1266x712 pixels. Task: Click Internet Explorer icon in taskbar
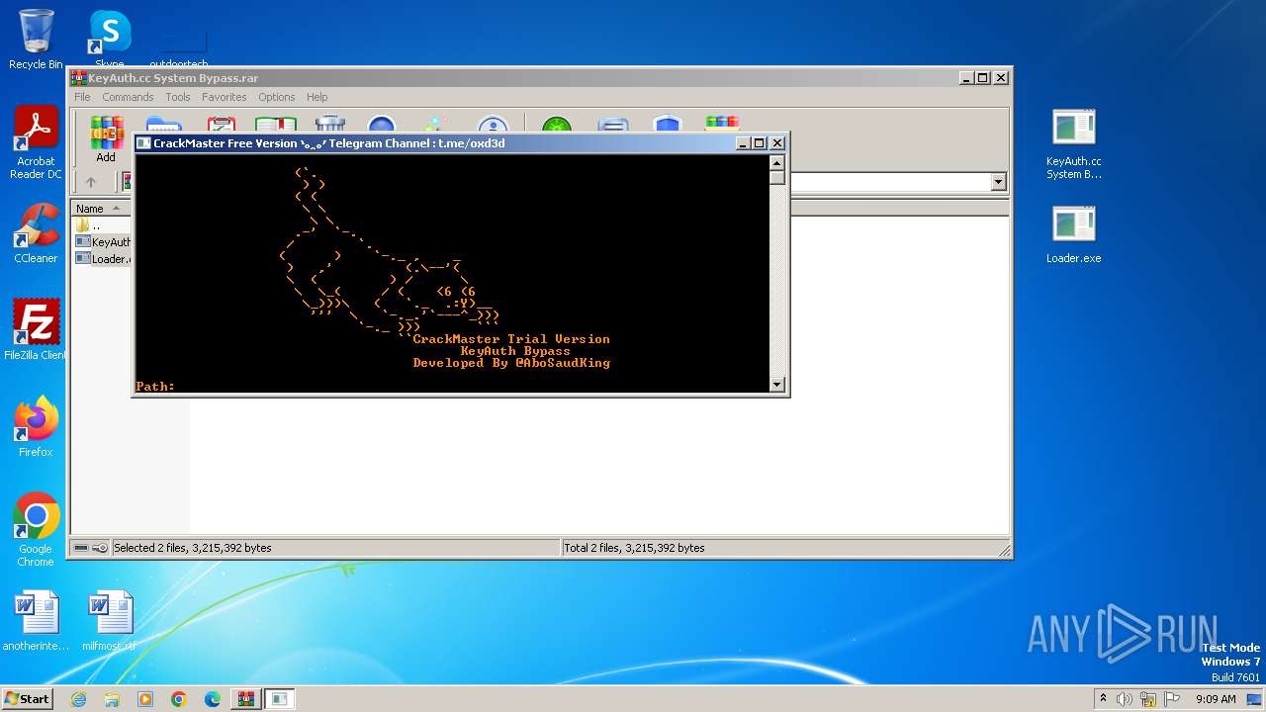(x=78, y=699)
